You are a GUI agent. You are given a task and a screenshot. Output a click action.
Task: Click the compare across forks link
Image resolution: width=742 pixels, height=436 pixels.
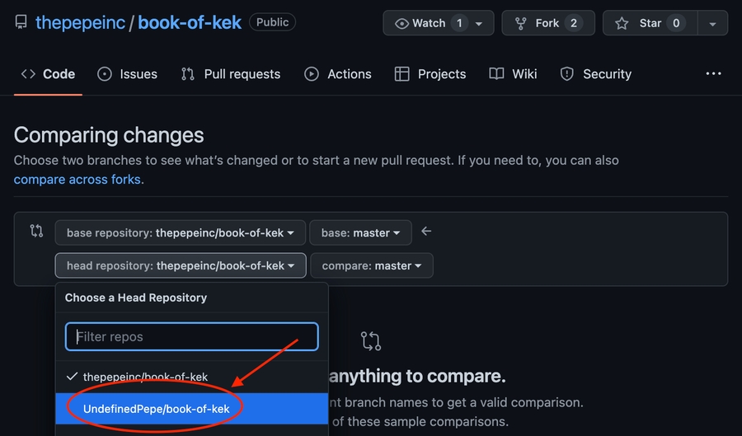coord(78,179)
